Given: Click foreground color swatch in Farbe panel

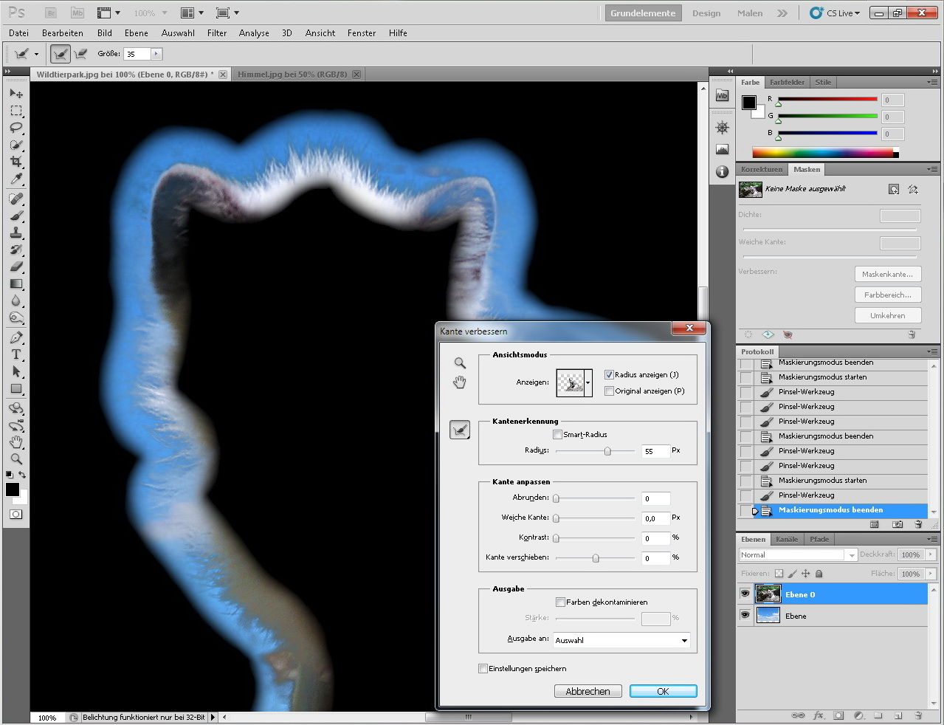Looking at the screenshot, I should tap(749, 103).
